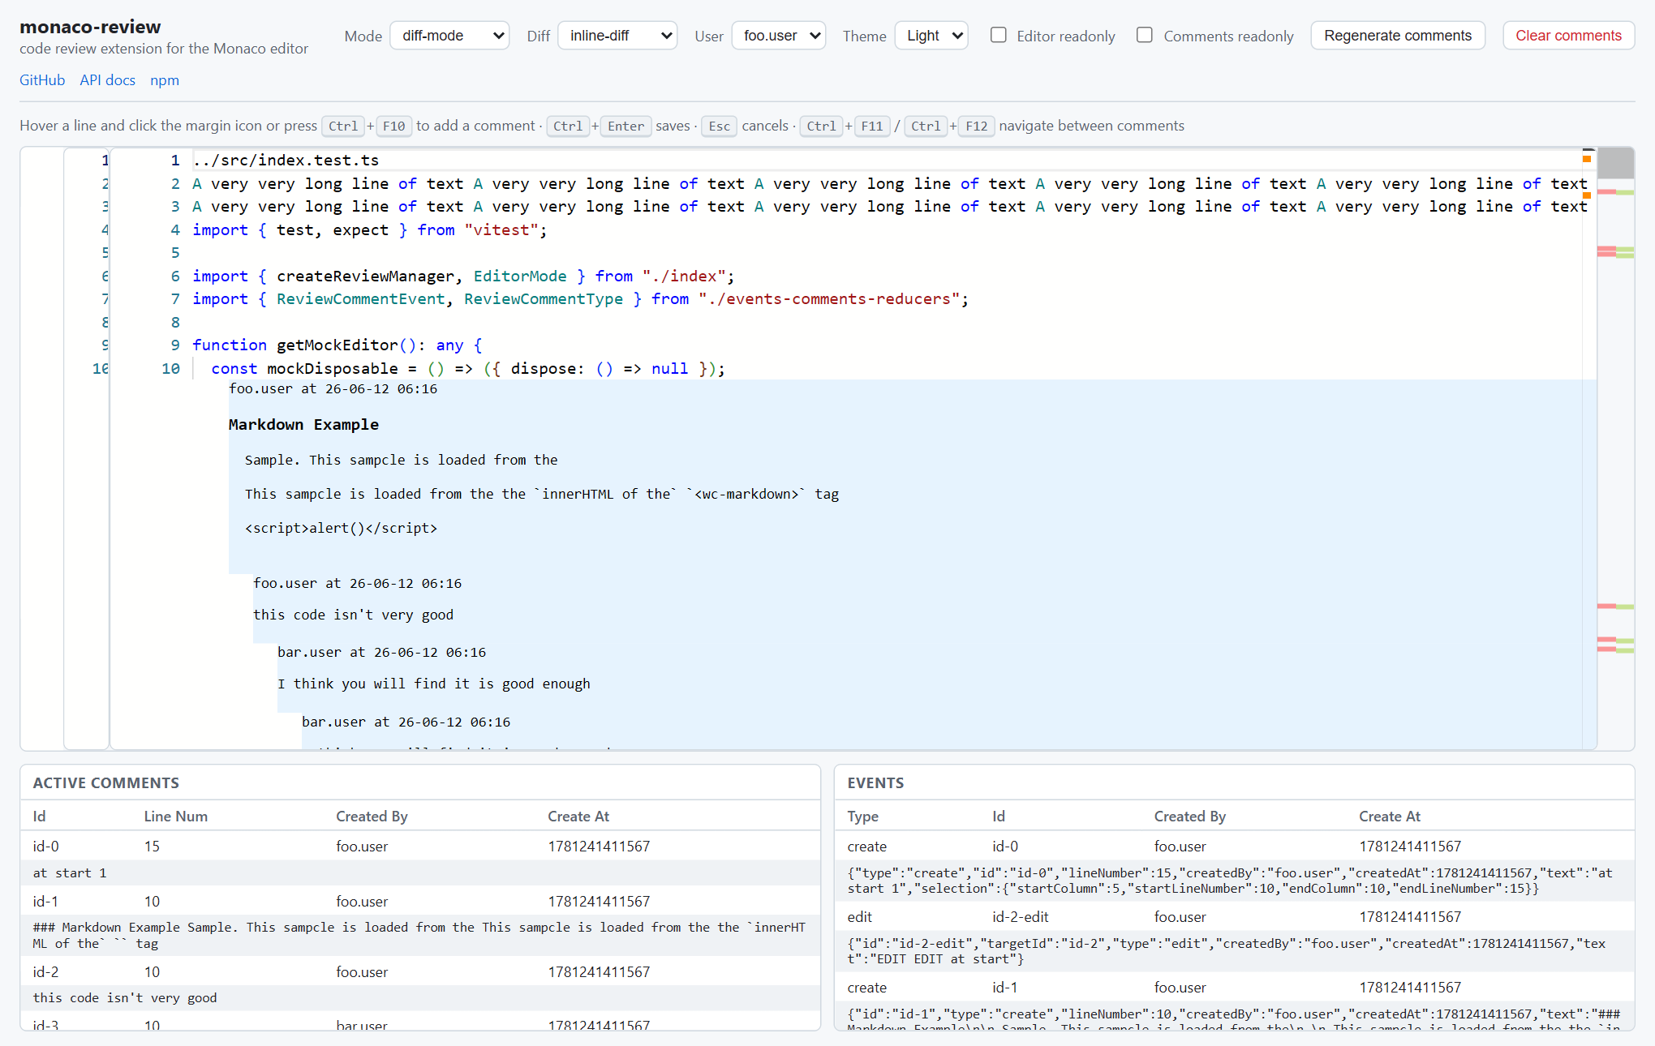Image resolution: width=1655 pixels, height=1046 pixels.
Task: Click the EVENTS panel heading
Action: pyautogui.click(x=875, y=783)
